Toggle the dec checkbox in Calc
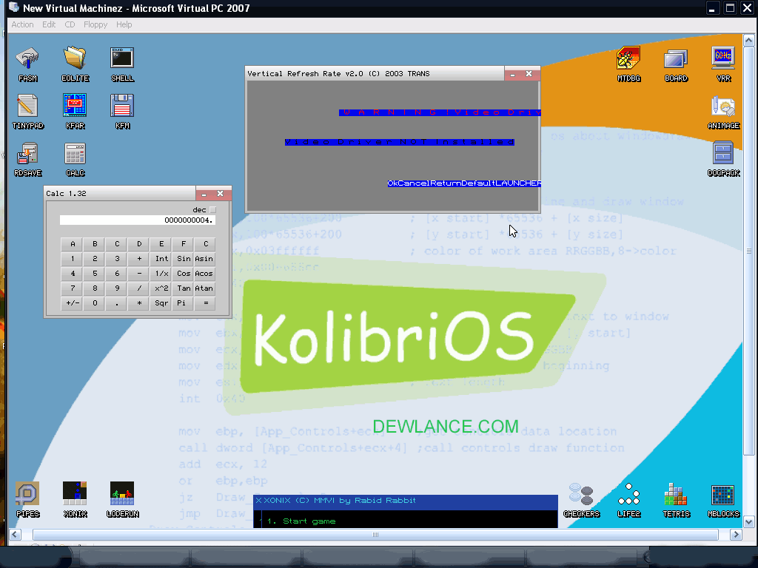Image resolution: width=758 pixels, height=568 pixels. coord(212,210)
